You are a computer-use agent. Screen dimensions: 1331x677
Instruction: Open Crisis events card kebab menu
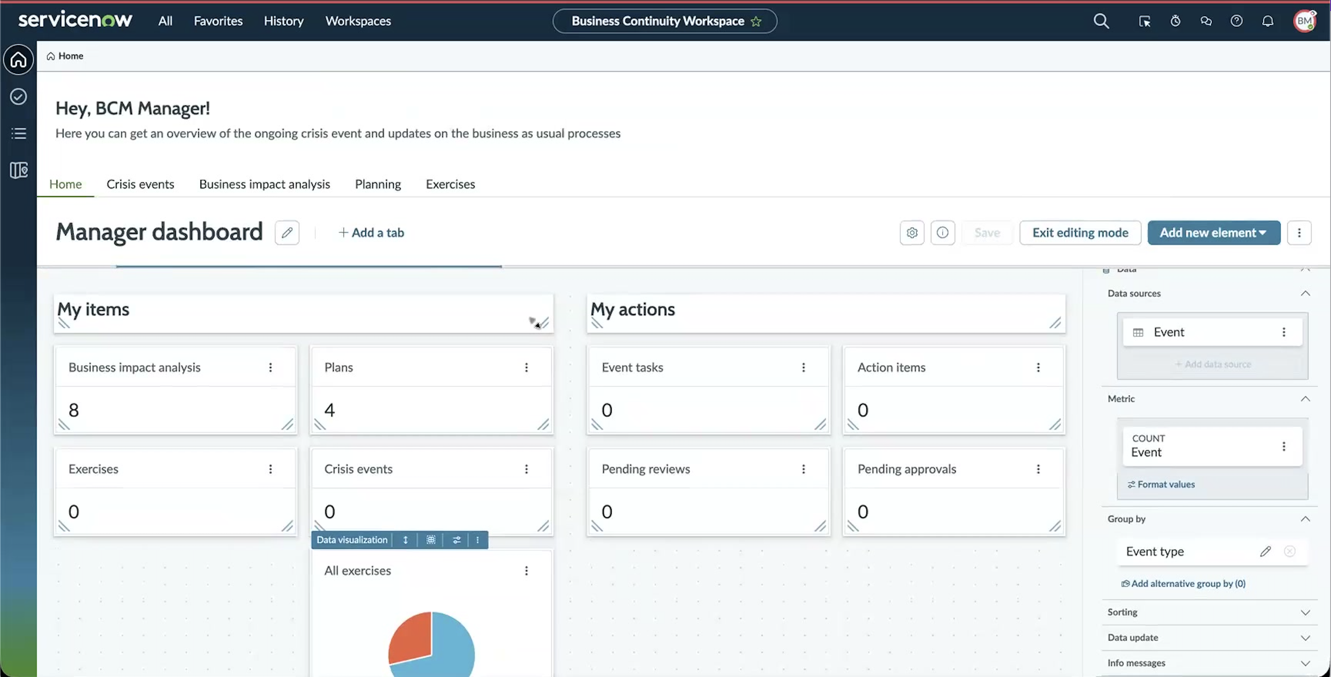coord(526,469)
